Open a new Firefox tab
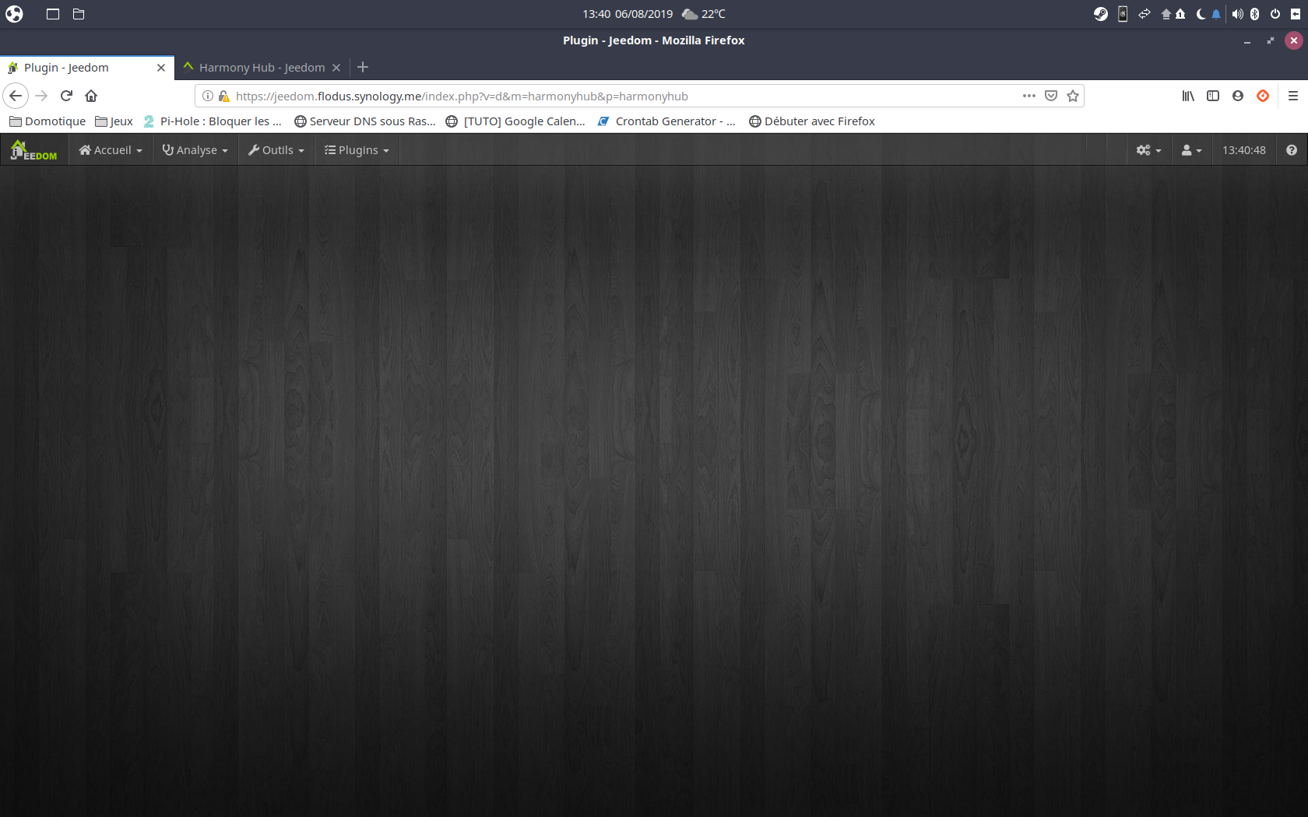This screenshot has height=817, width=1308. [x=363, y=68]
